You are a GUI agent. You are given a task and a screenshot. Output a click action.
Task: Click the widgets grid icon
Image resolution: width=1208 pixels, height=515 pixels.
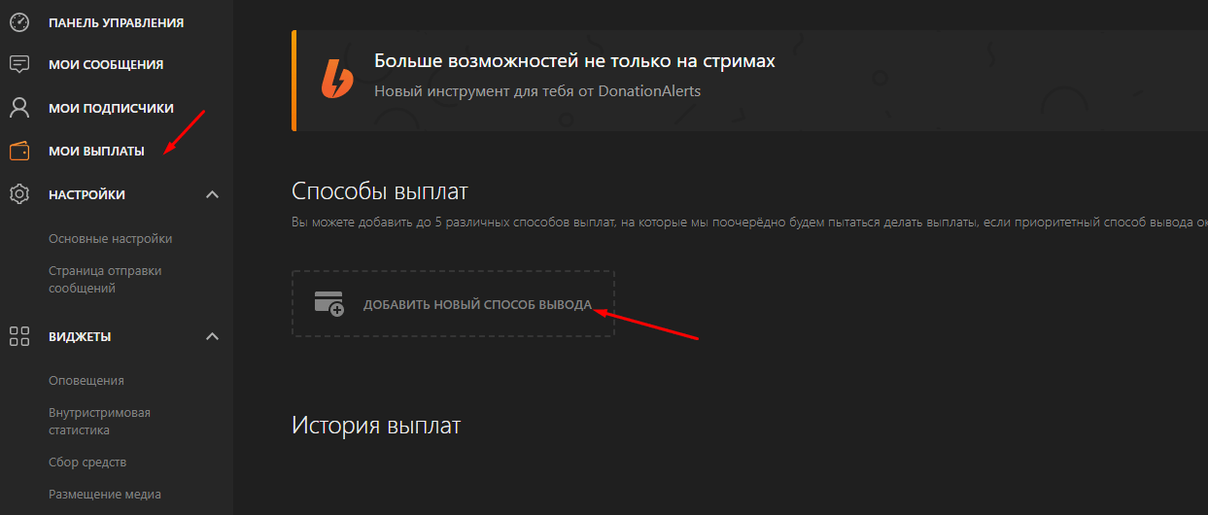tap(18, 337)
